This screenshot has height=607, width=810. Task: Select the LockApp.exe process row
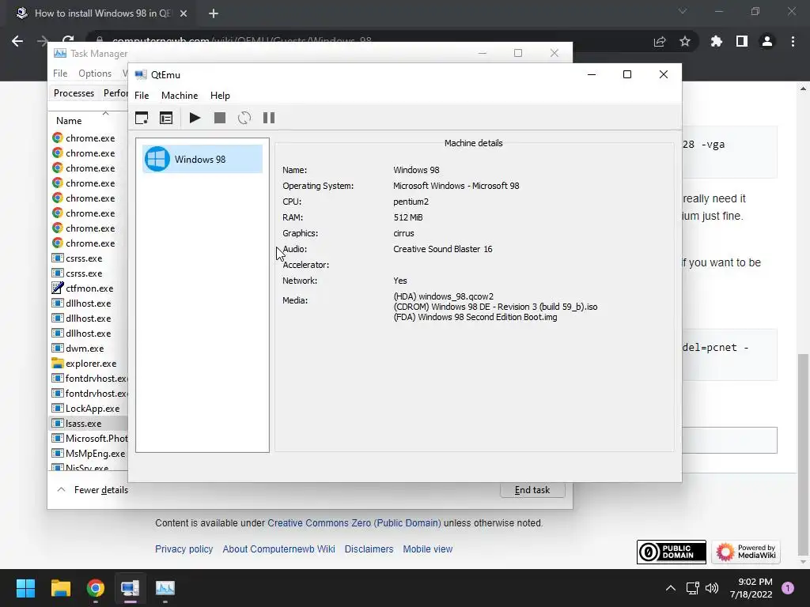coord(89,409)
